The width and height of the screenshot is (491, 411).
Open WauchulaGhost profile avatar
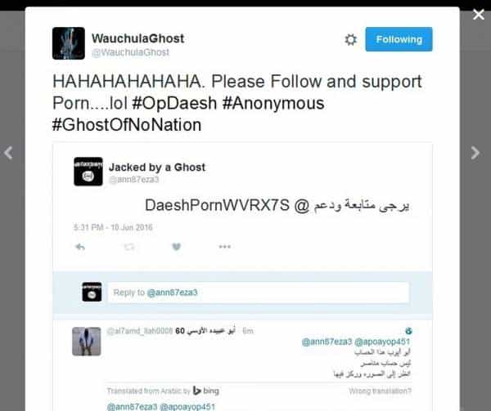coord(69,43)
